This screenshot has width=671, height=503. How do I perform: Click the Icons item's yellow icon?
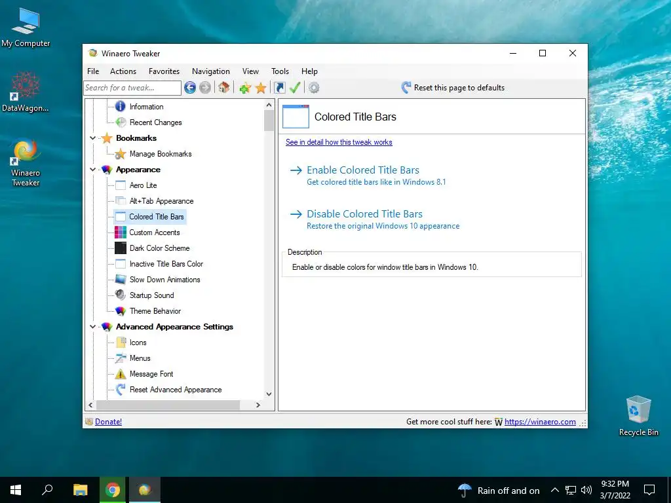[x=121, y=342]
